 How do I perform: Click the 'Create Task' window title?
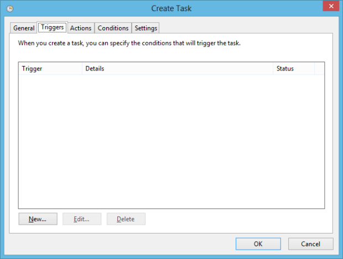171,8
